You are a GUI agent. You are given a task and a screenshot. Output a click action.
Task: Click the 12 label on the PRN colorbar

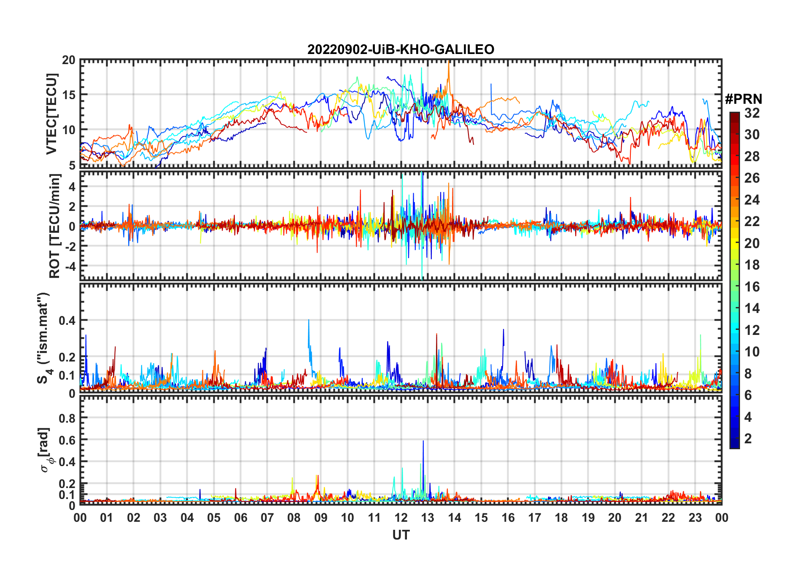coord(752,330)
